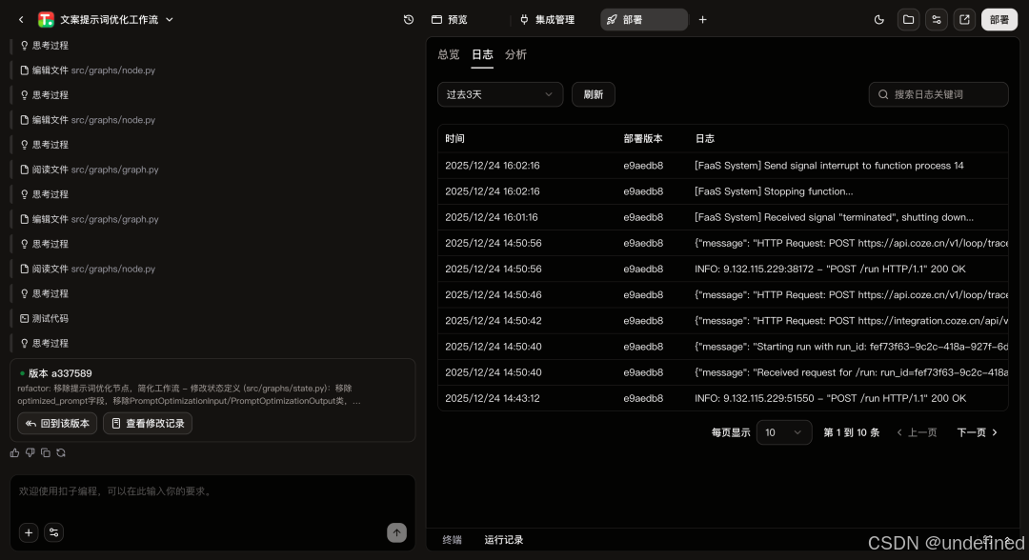The width and height of the screenshot is (1029, 560).
Task: Select the 日志 sub-tab
Action: click(482, 54)
